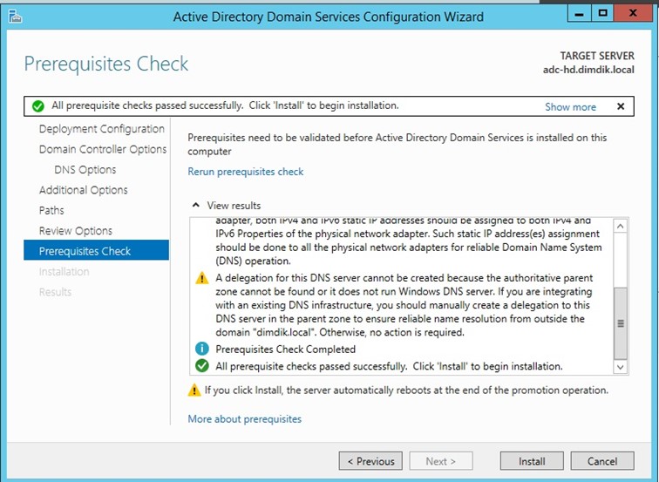Maximize the wizard window
Image resolution: width=659 pixels, height=482 pixels.
(x=602, y=13)
